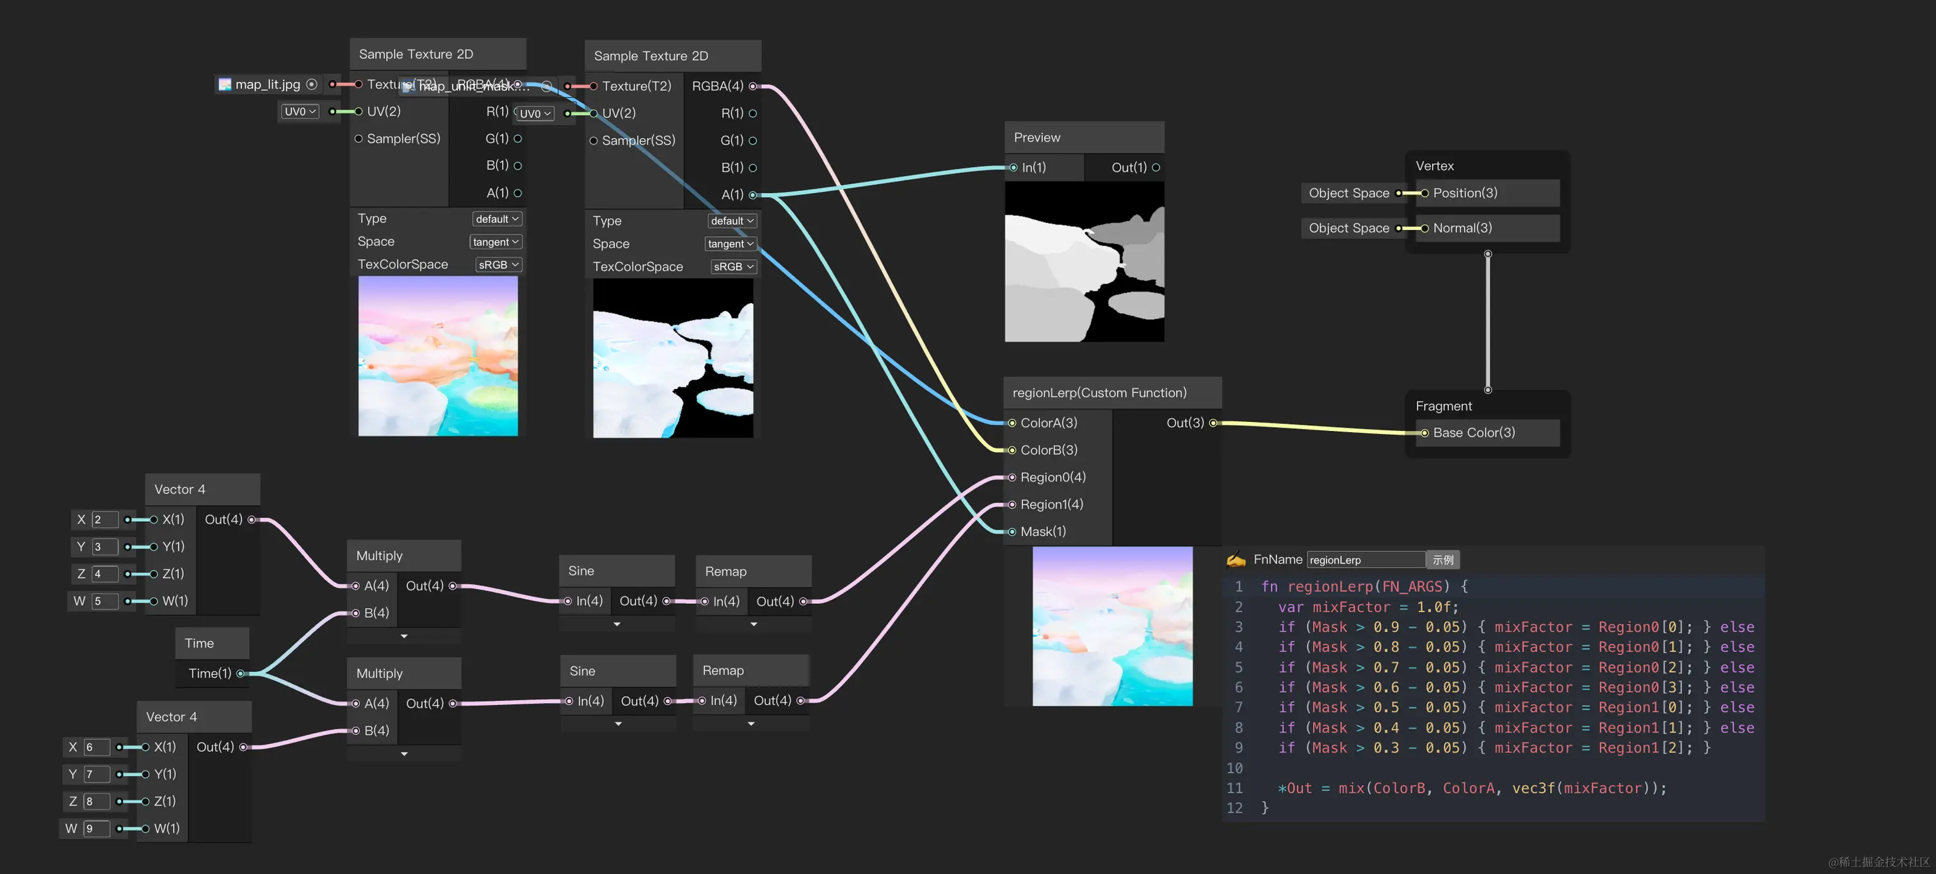Click the FnName regionLerp input field
1936x874 pixels.
1365,560
